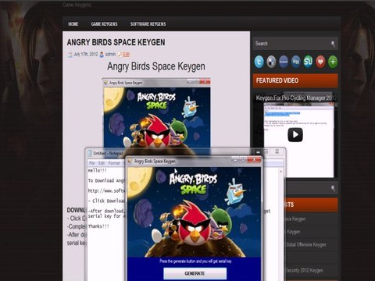
Task: Open the ANGRY BIRDS SPACE KEYGEN post title
Action: (x=116, y=42)
